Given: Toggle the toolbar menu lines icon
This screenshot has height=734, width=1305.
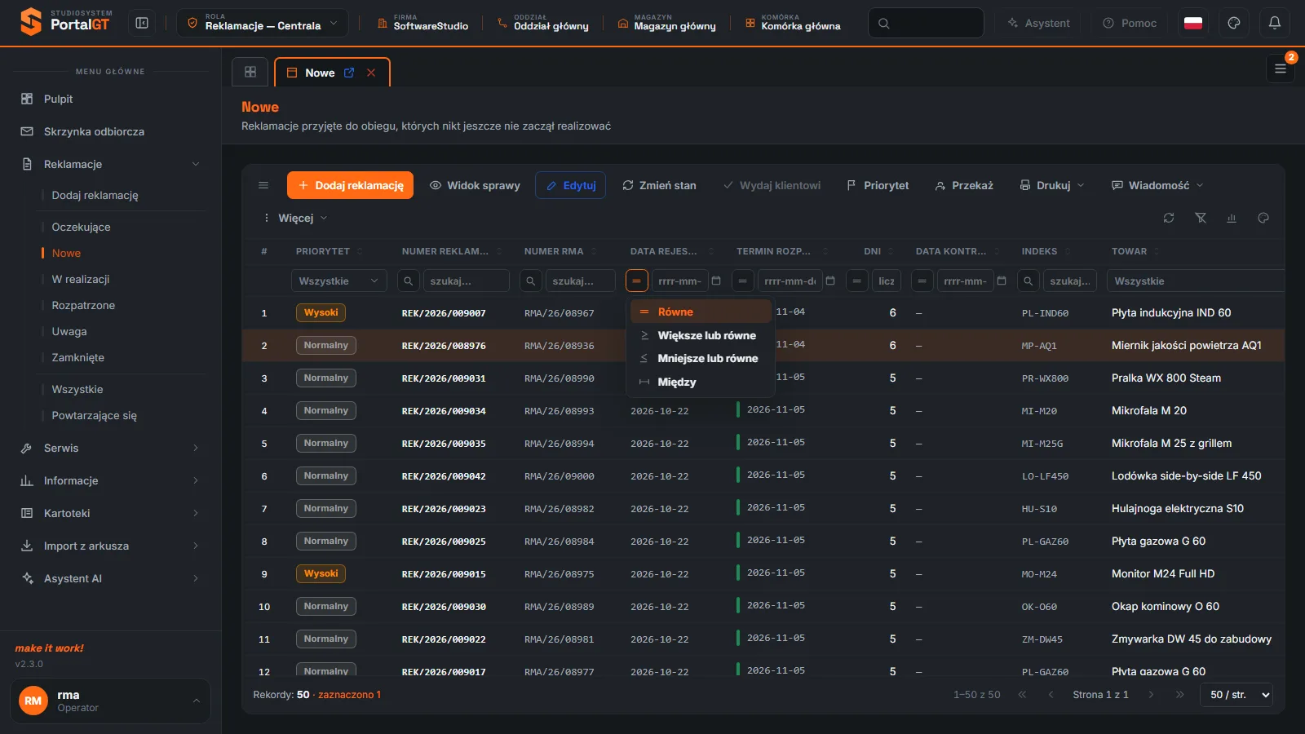Looking at the screenshot, I should 263,185.
